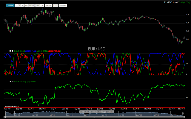Switch to Monthly (M) timeframe
Viewport: 191px width, 119px height.
[22, 5]
